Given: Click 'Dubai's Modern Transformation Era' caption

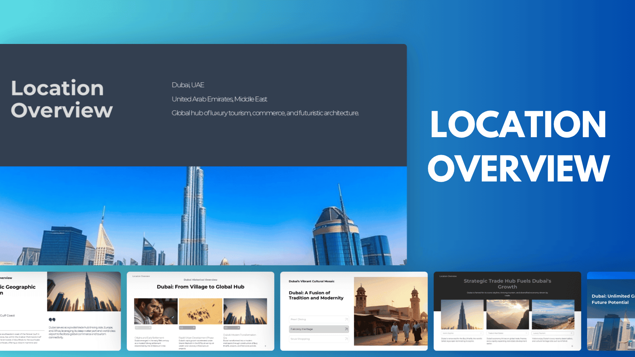Looking at the screenshot, I should point(239,336).
